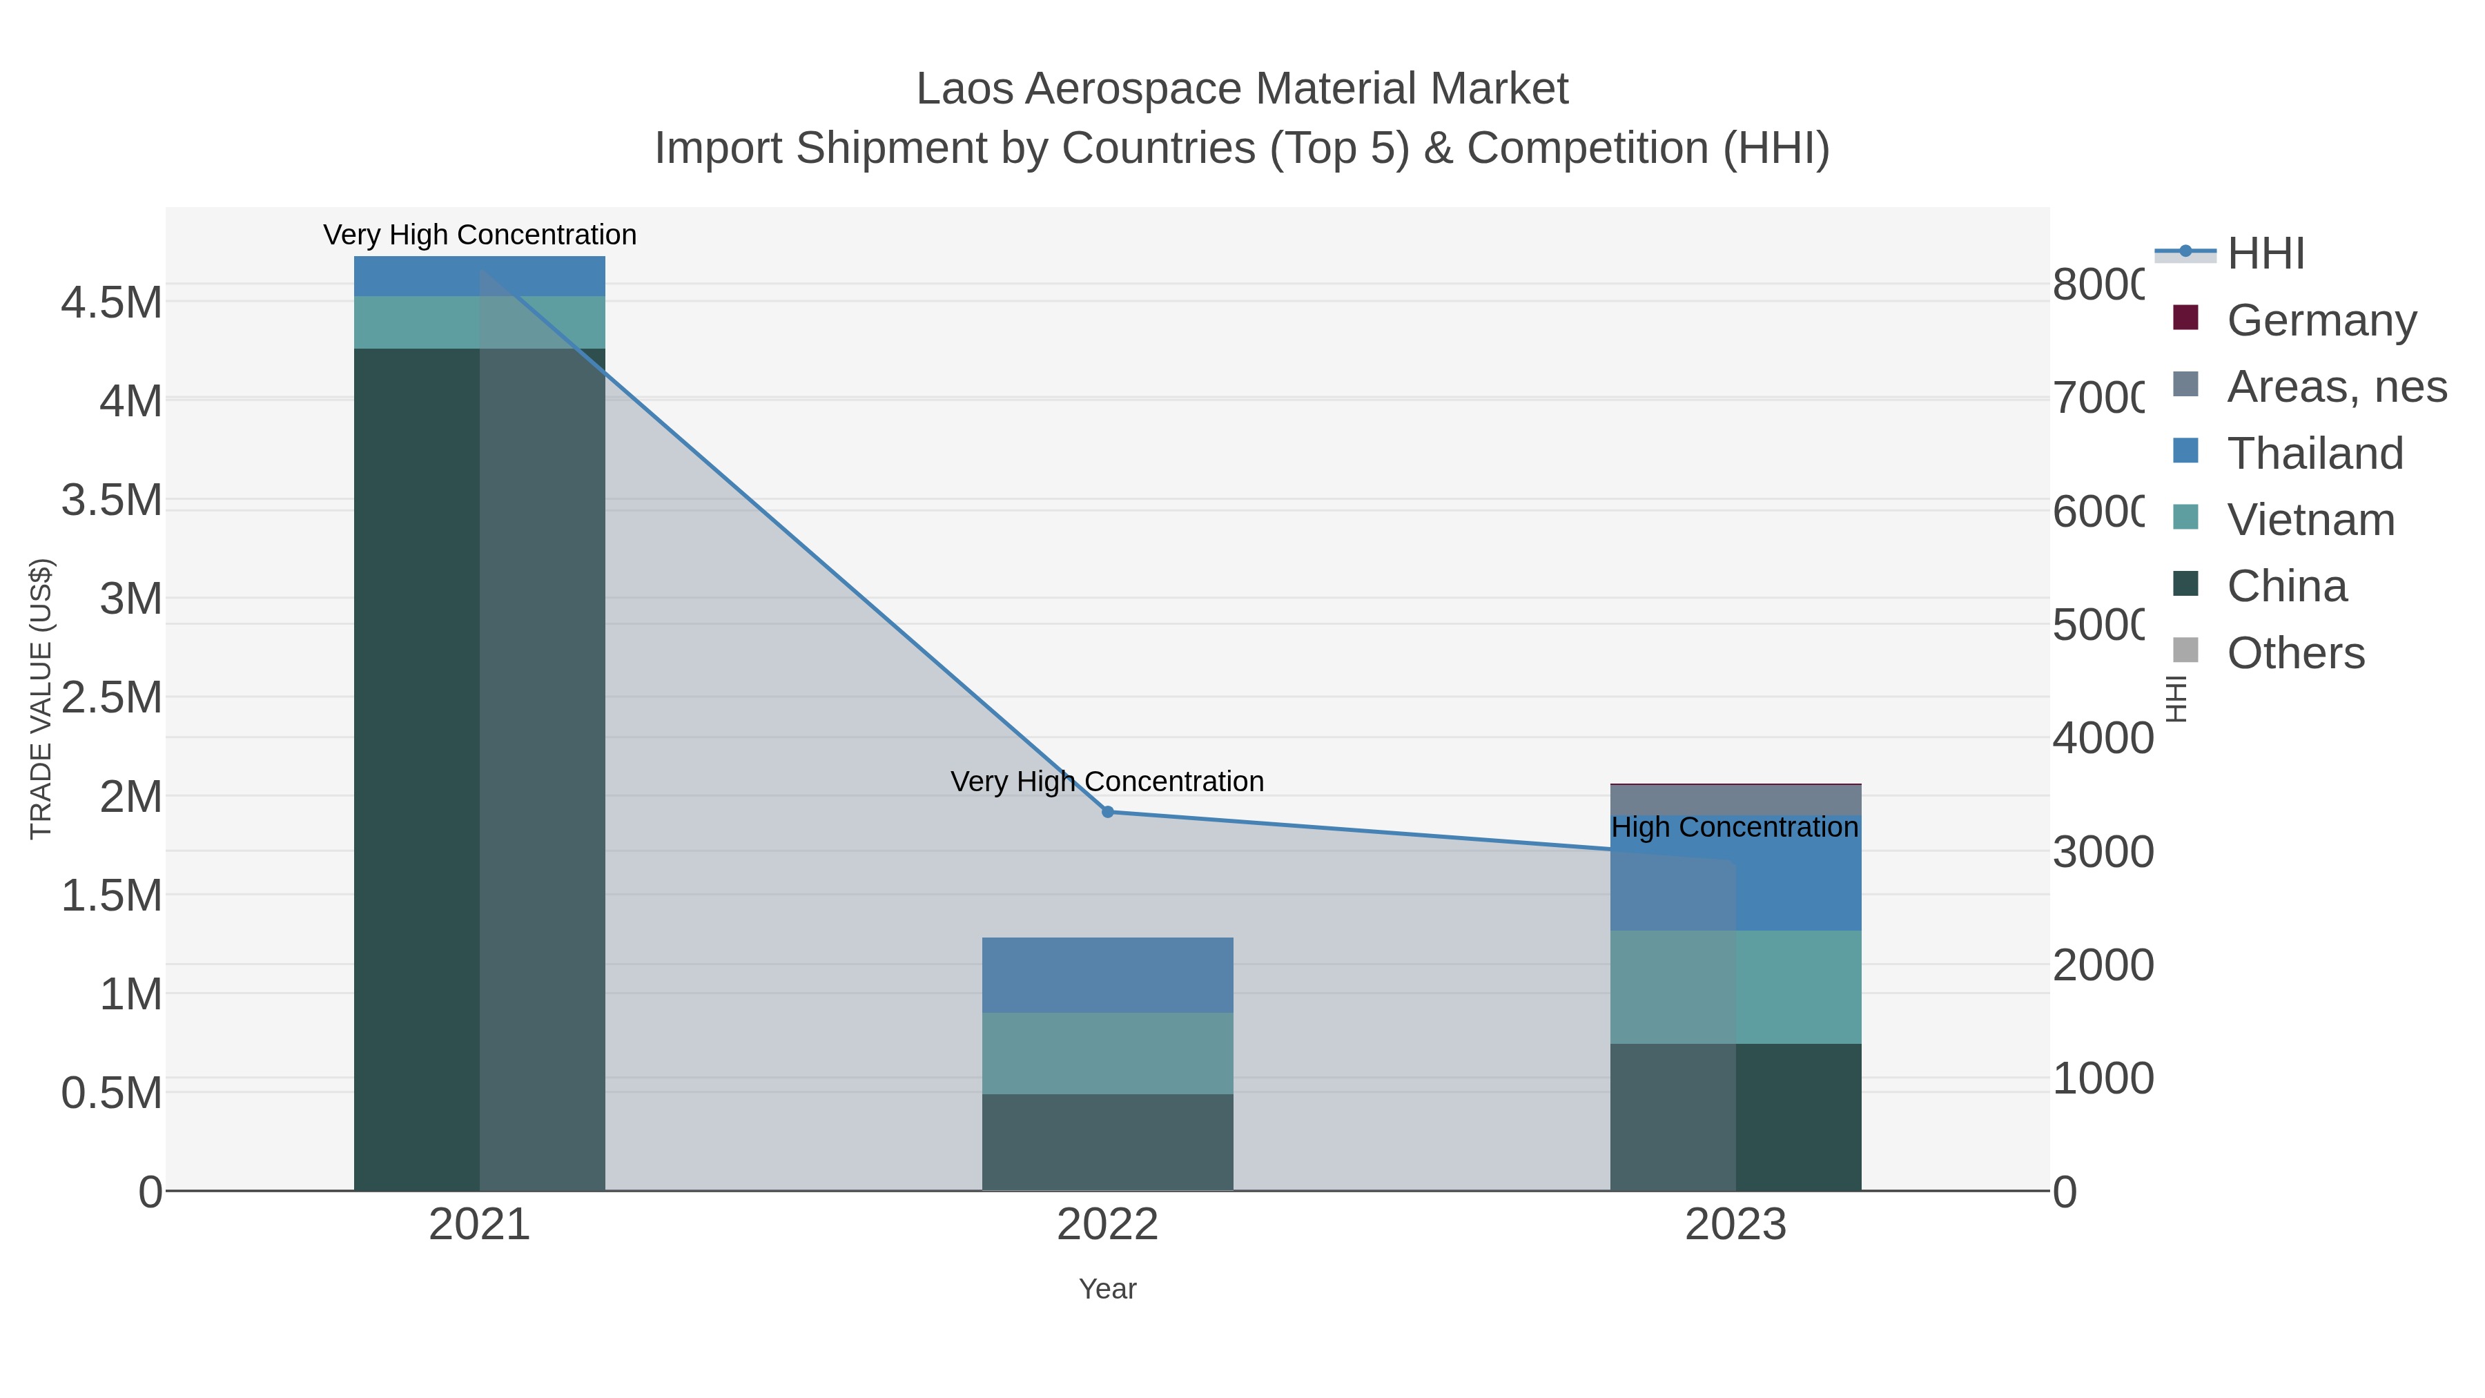The image size is (2485, 1398).
Task: Toggle the HHI line legend entry
Action: coord(2228,254)
